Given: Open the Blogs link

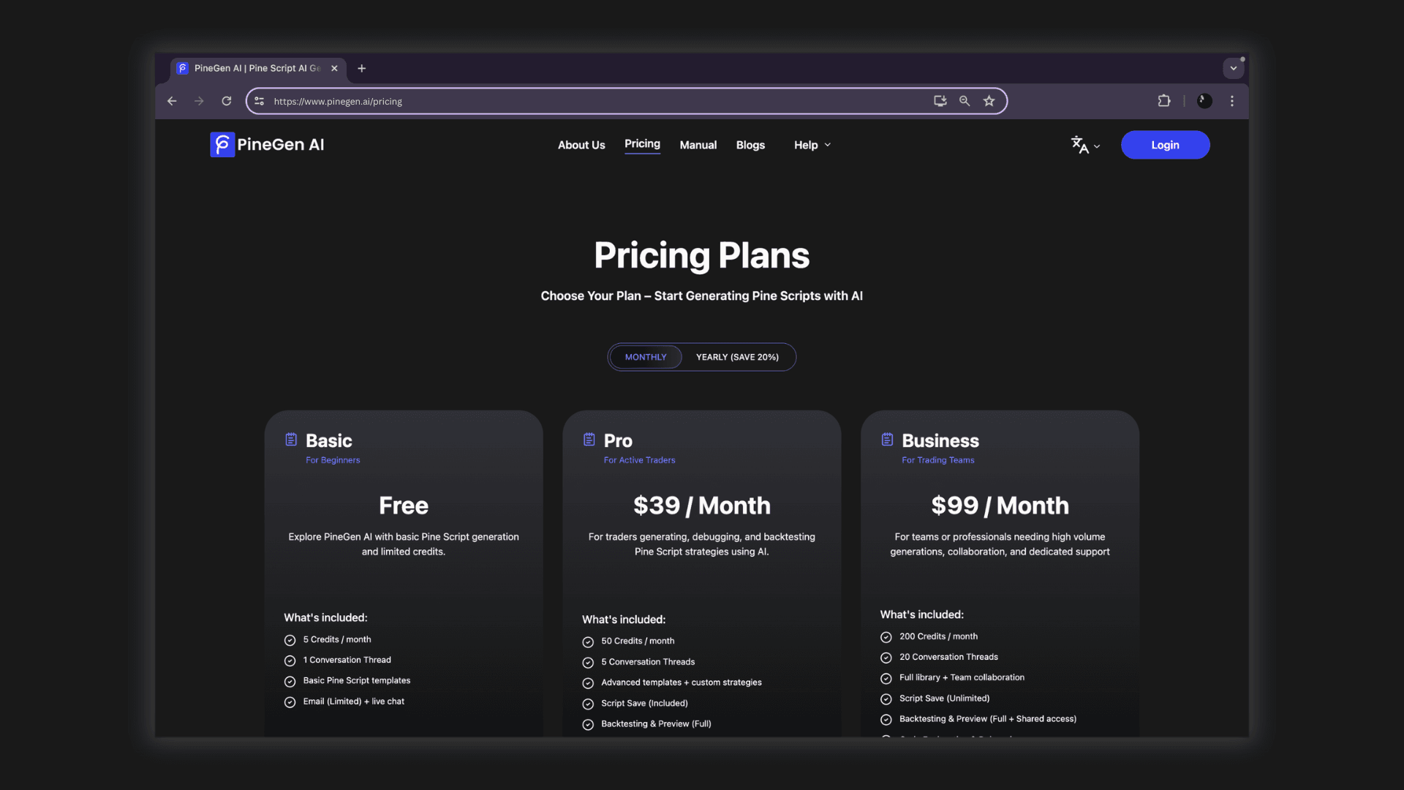Looking at the screenshot, I should [x=750, y=145].
